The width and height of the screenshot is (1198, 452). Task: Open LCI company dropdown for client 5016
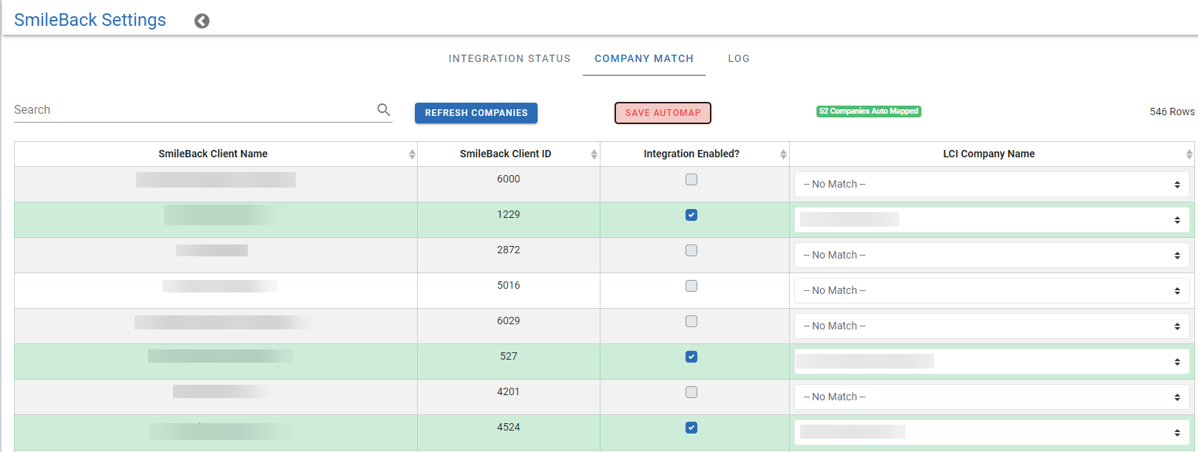pyautogui.click(x=992, y=291)
